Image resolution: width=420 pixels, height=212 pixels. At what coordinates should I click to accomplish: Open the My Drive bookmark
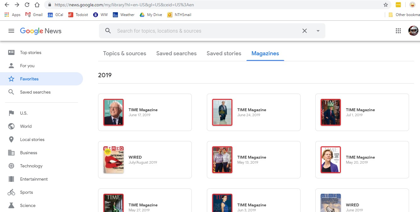(x=151, y=15)
